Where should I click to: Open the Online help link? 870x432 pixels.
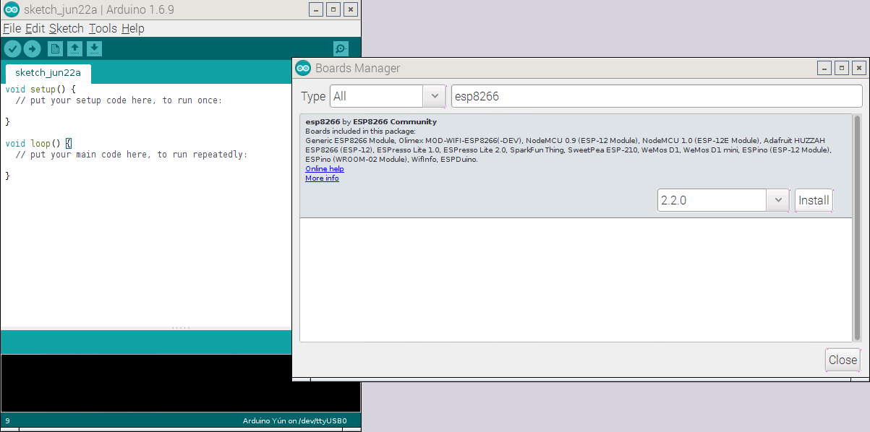[325, 168]
